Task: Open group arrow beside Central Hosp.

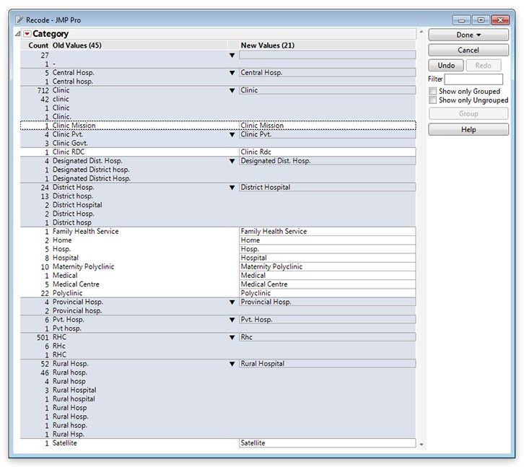Action: coord(232,73)
